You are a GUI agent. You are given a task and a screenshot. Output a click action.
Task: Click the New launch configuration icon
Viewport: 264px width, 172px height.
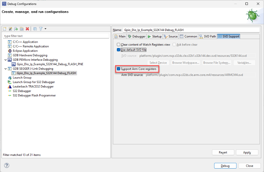[5, 29]
